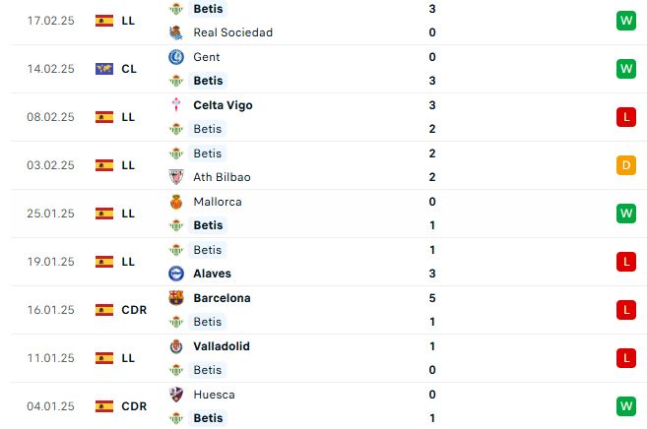Open the Real Sociedad team link

click(x=232, y=32)
